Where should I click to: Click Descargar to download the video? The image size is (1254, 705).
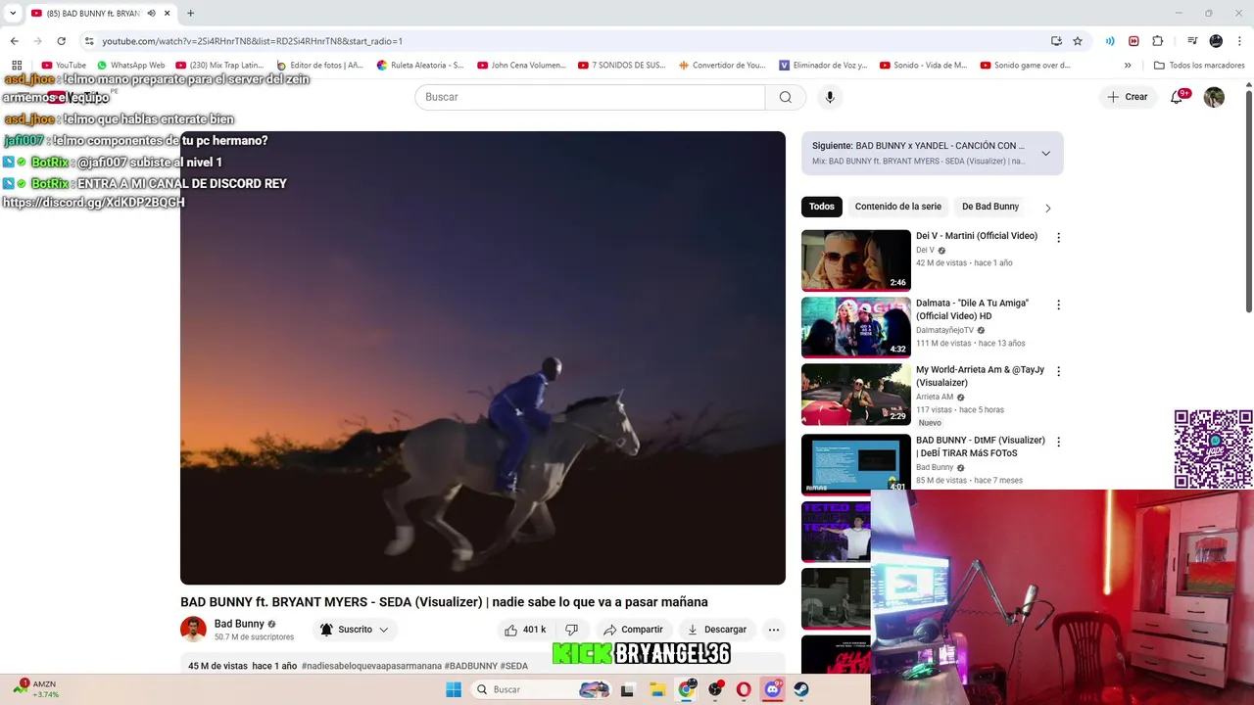point(717,630)
